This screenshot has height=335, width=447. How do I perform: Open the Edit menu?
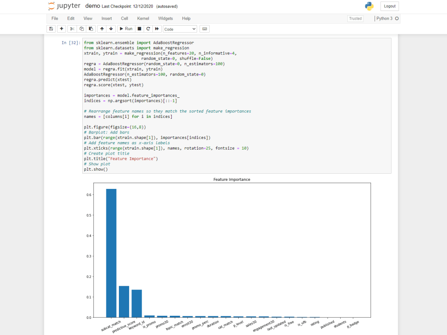pyautogui.click(x=71, y=18)
